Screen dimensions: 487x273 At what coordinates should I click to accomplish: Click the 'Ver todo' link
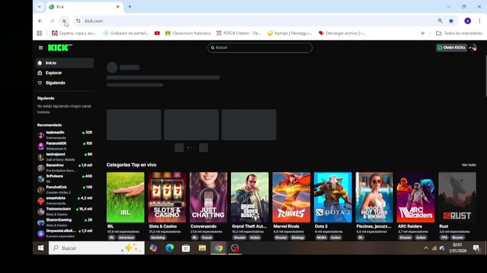469,165
